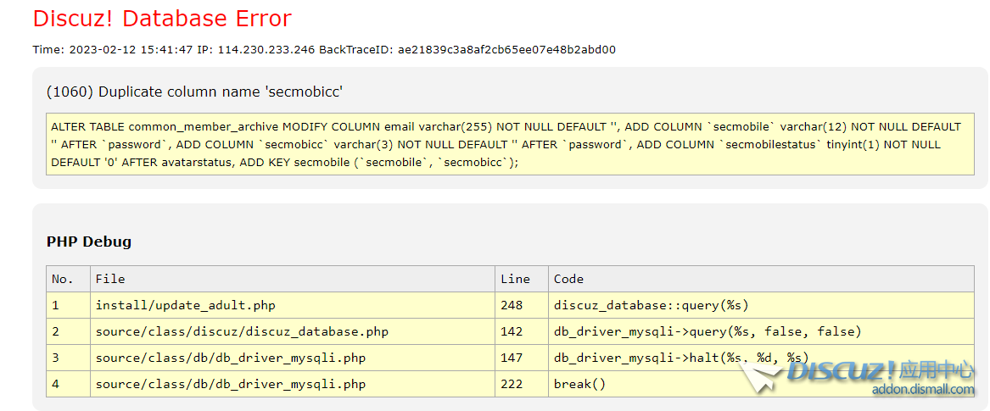Screen dimensions: 990x411
Task: Click the Line column header
Action: coord(515,279)
